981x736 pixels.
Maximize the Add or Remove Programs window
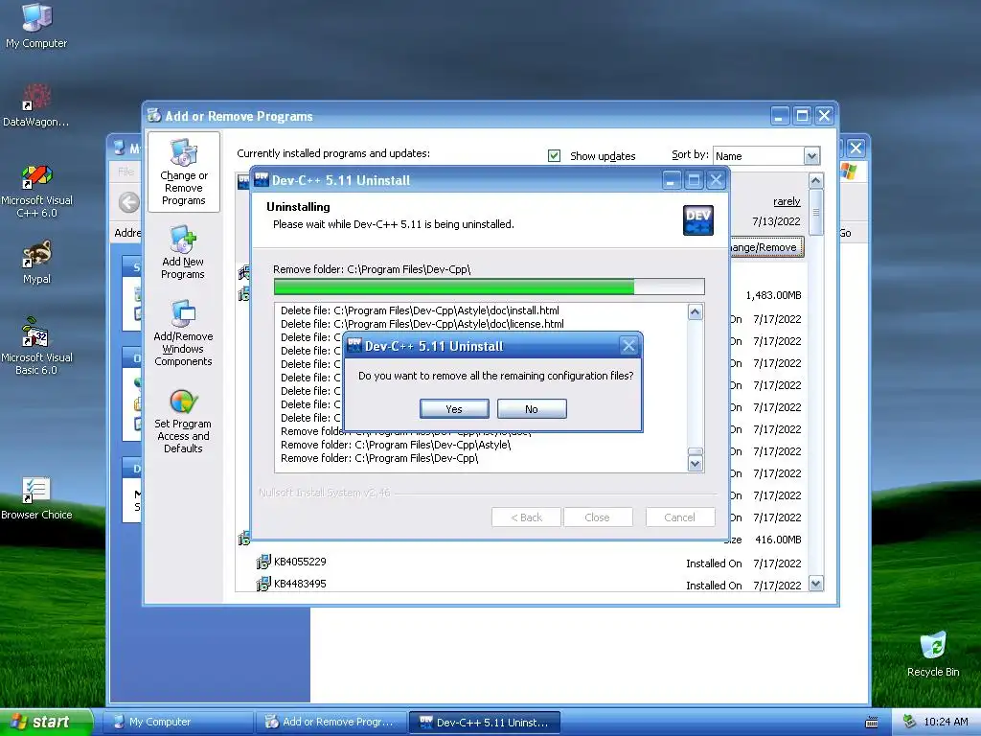[x=802, y=116]
